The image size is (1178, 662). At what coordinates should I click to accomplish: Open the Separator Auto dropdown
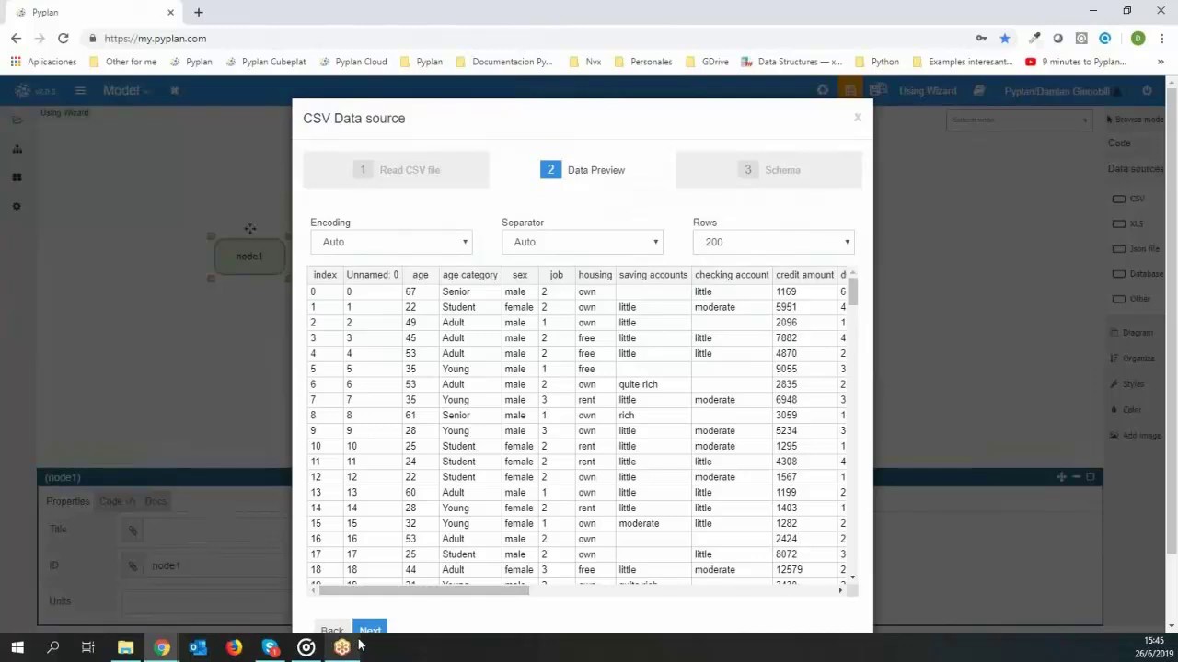coord(583,242)
